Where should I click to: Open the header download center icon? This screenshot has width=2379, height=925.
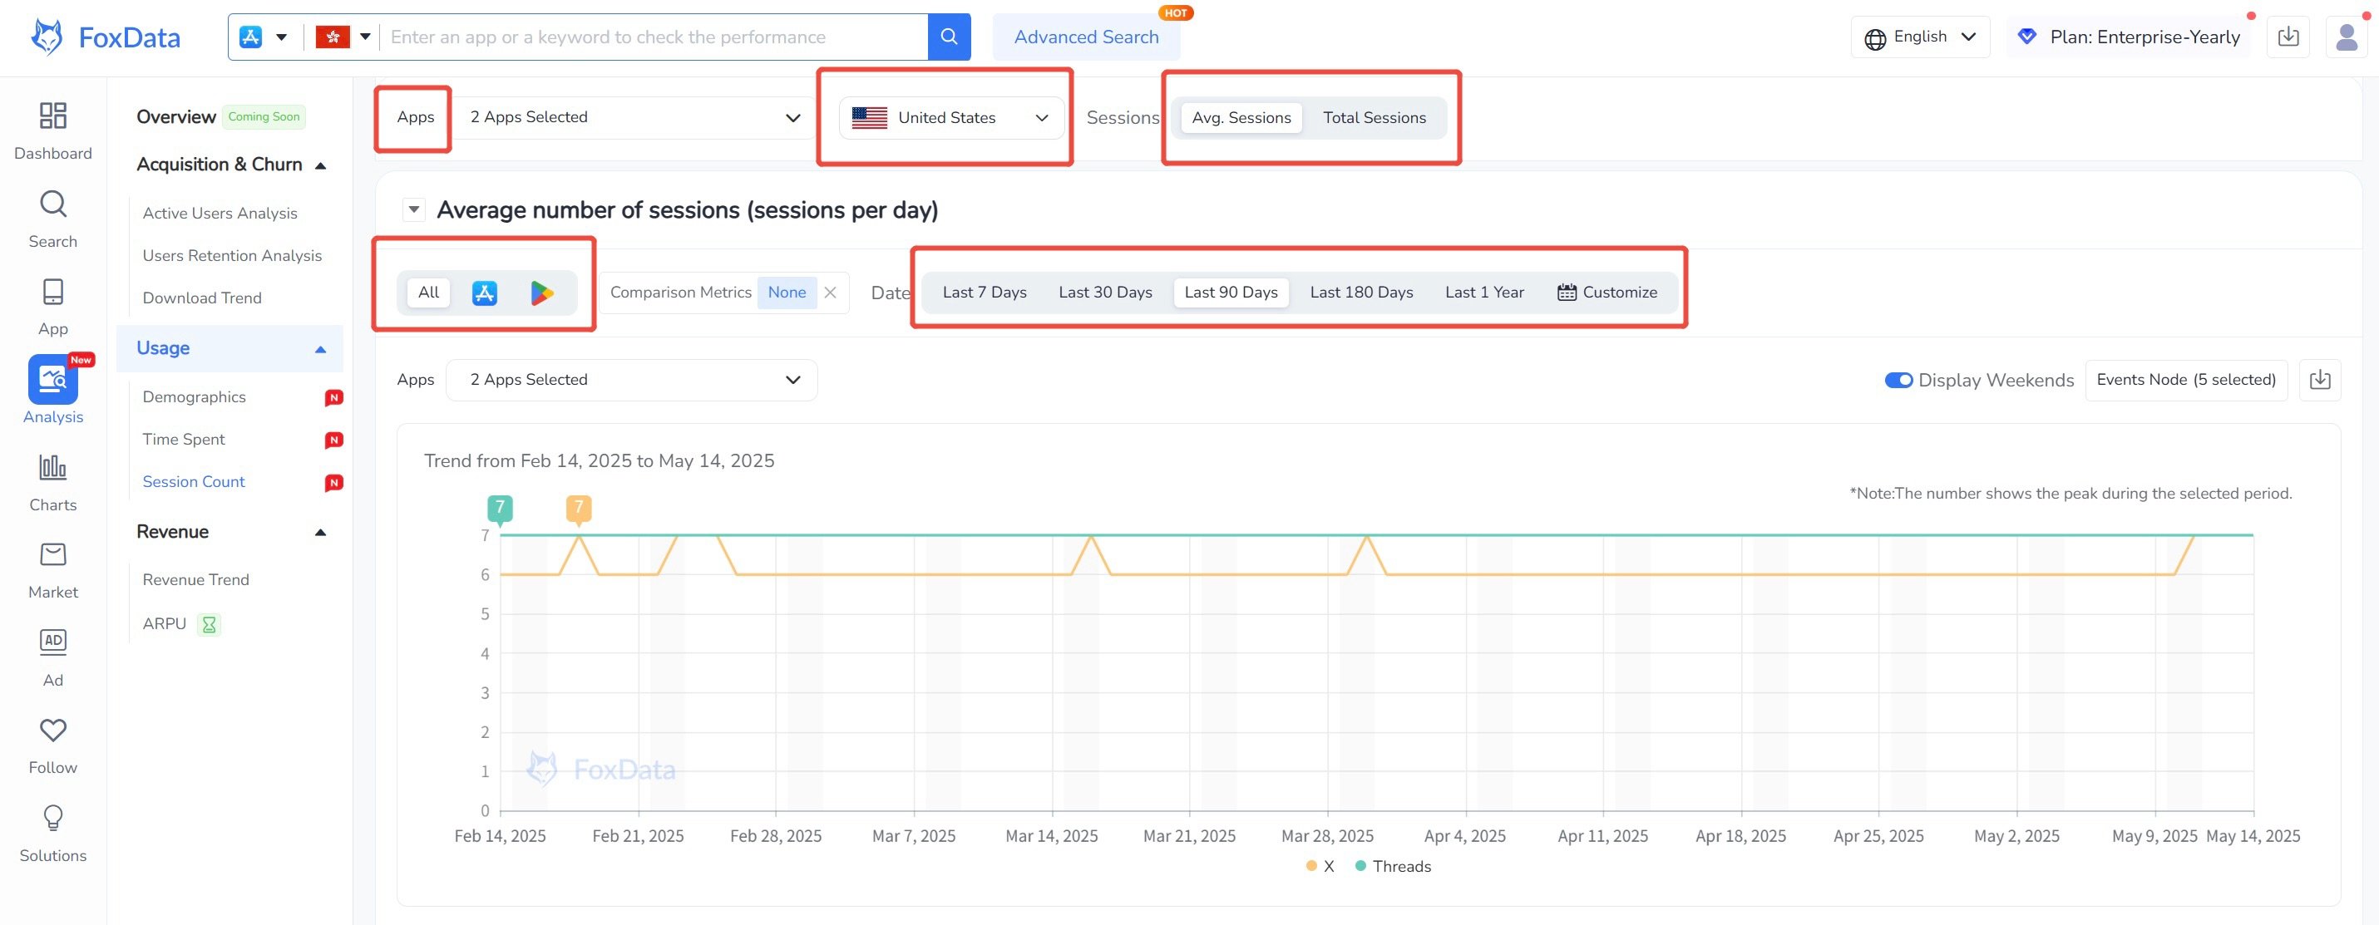click(2288, 37)
